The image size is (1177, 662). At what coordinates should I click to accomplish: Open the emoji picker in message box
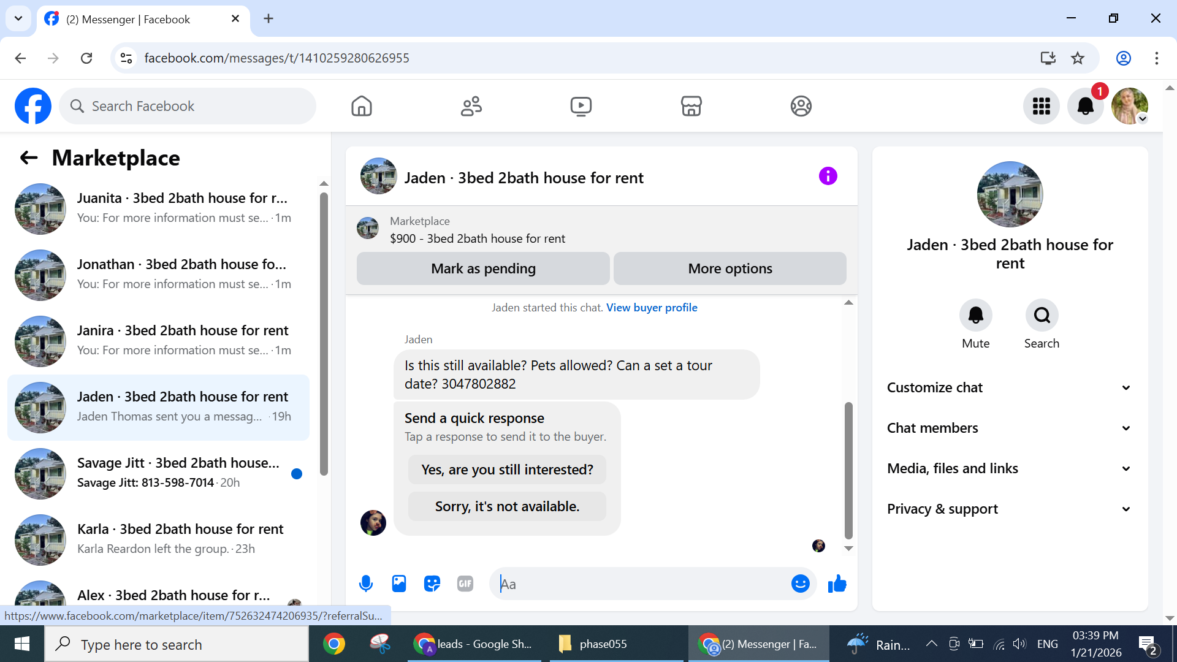[800, 584]
